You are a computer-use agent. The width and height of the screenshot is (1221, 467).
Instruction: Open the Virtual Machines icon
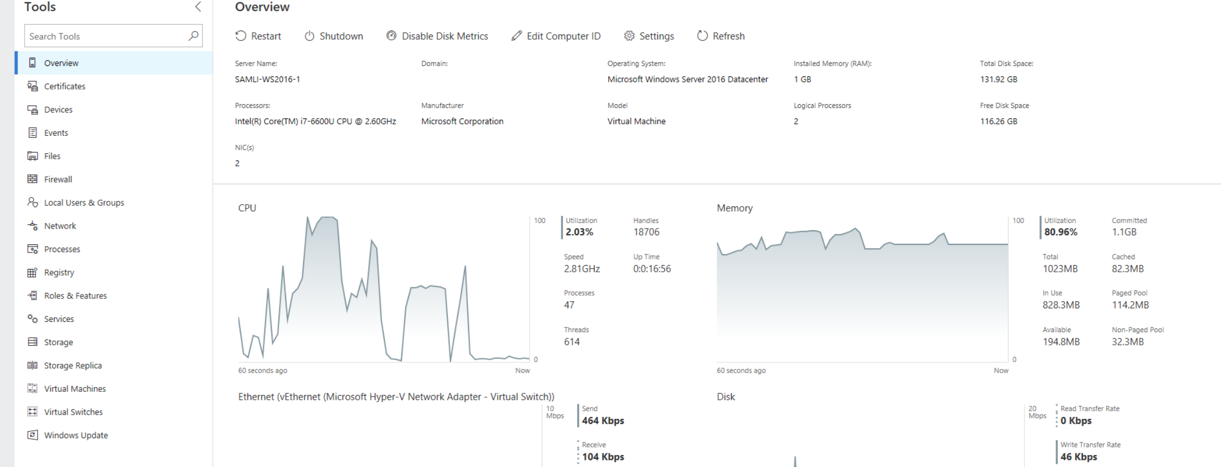pyautogui.click(x=32, y=388)
